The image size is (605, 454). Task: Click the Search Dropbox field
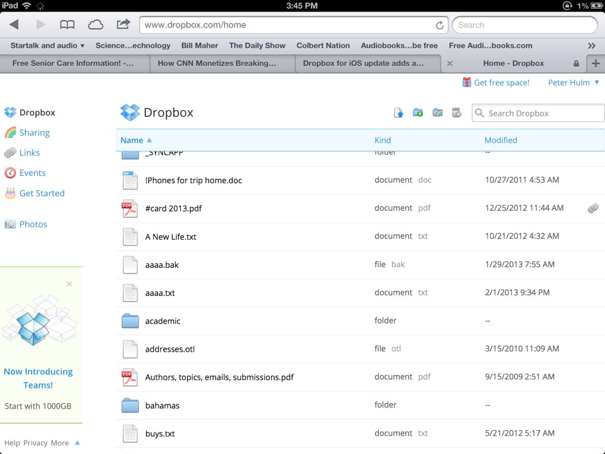pyautogui.click(x=538, y=113)
